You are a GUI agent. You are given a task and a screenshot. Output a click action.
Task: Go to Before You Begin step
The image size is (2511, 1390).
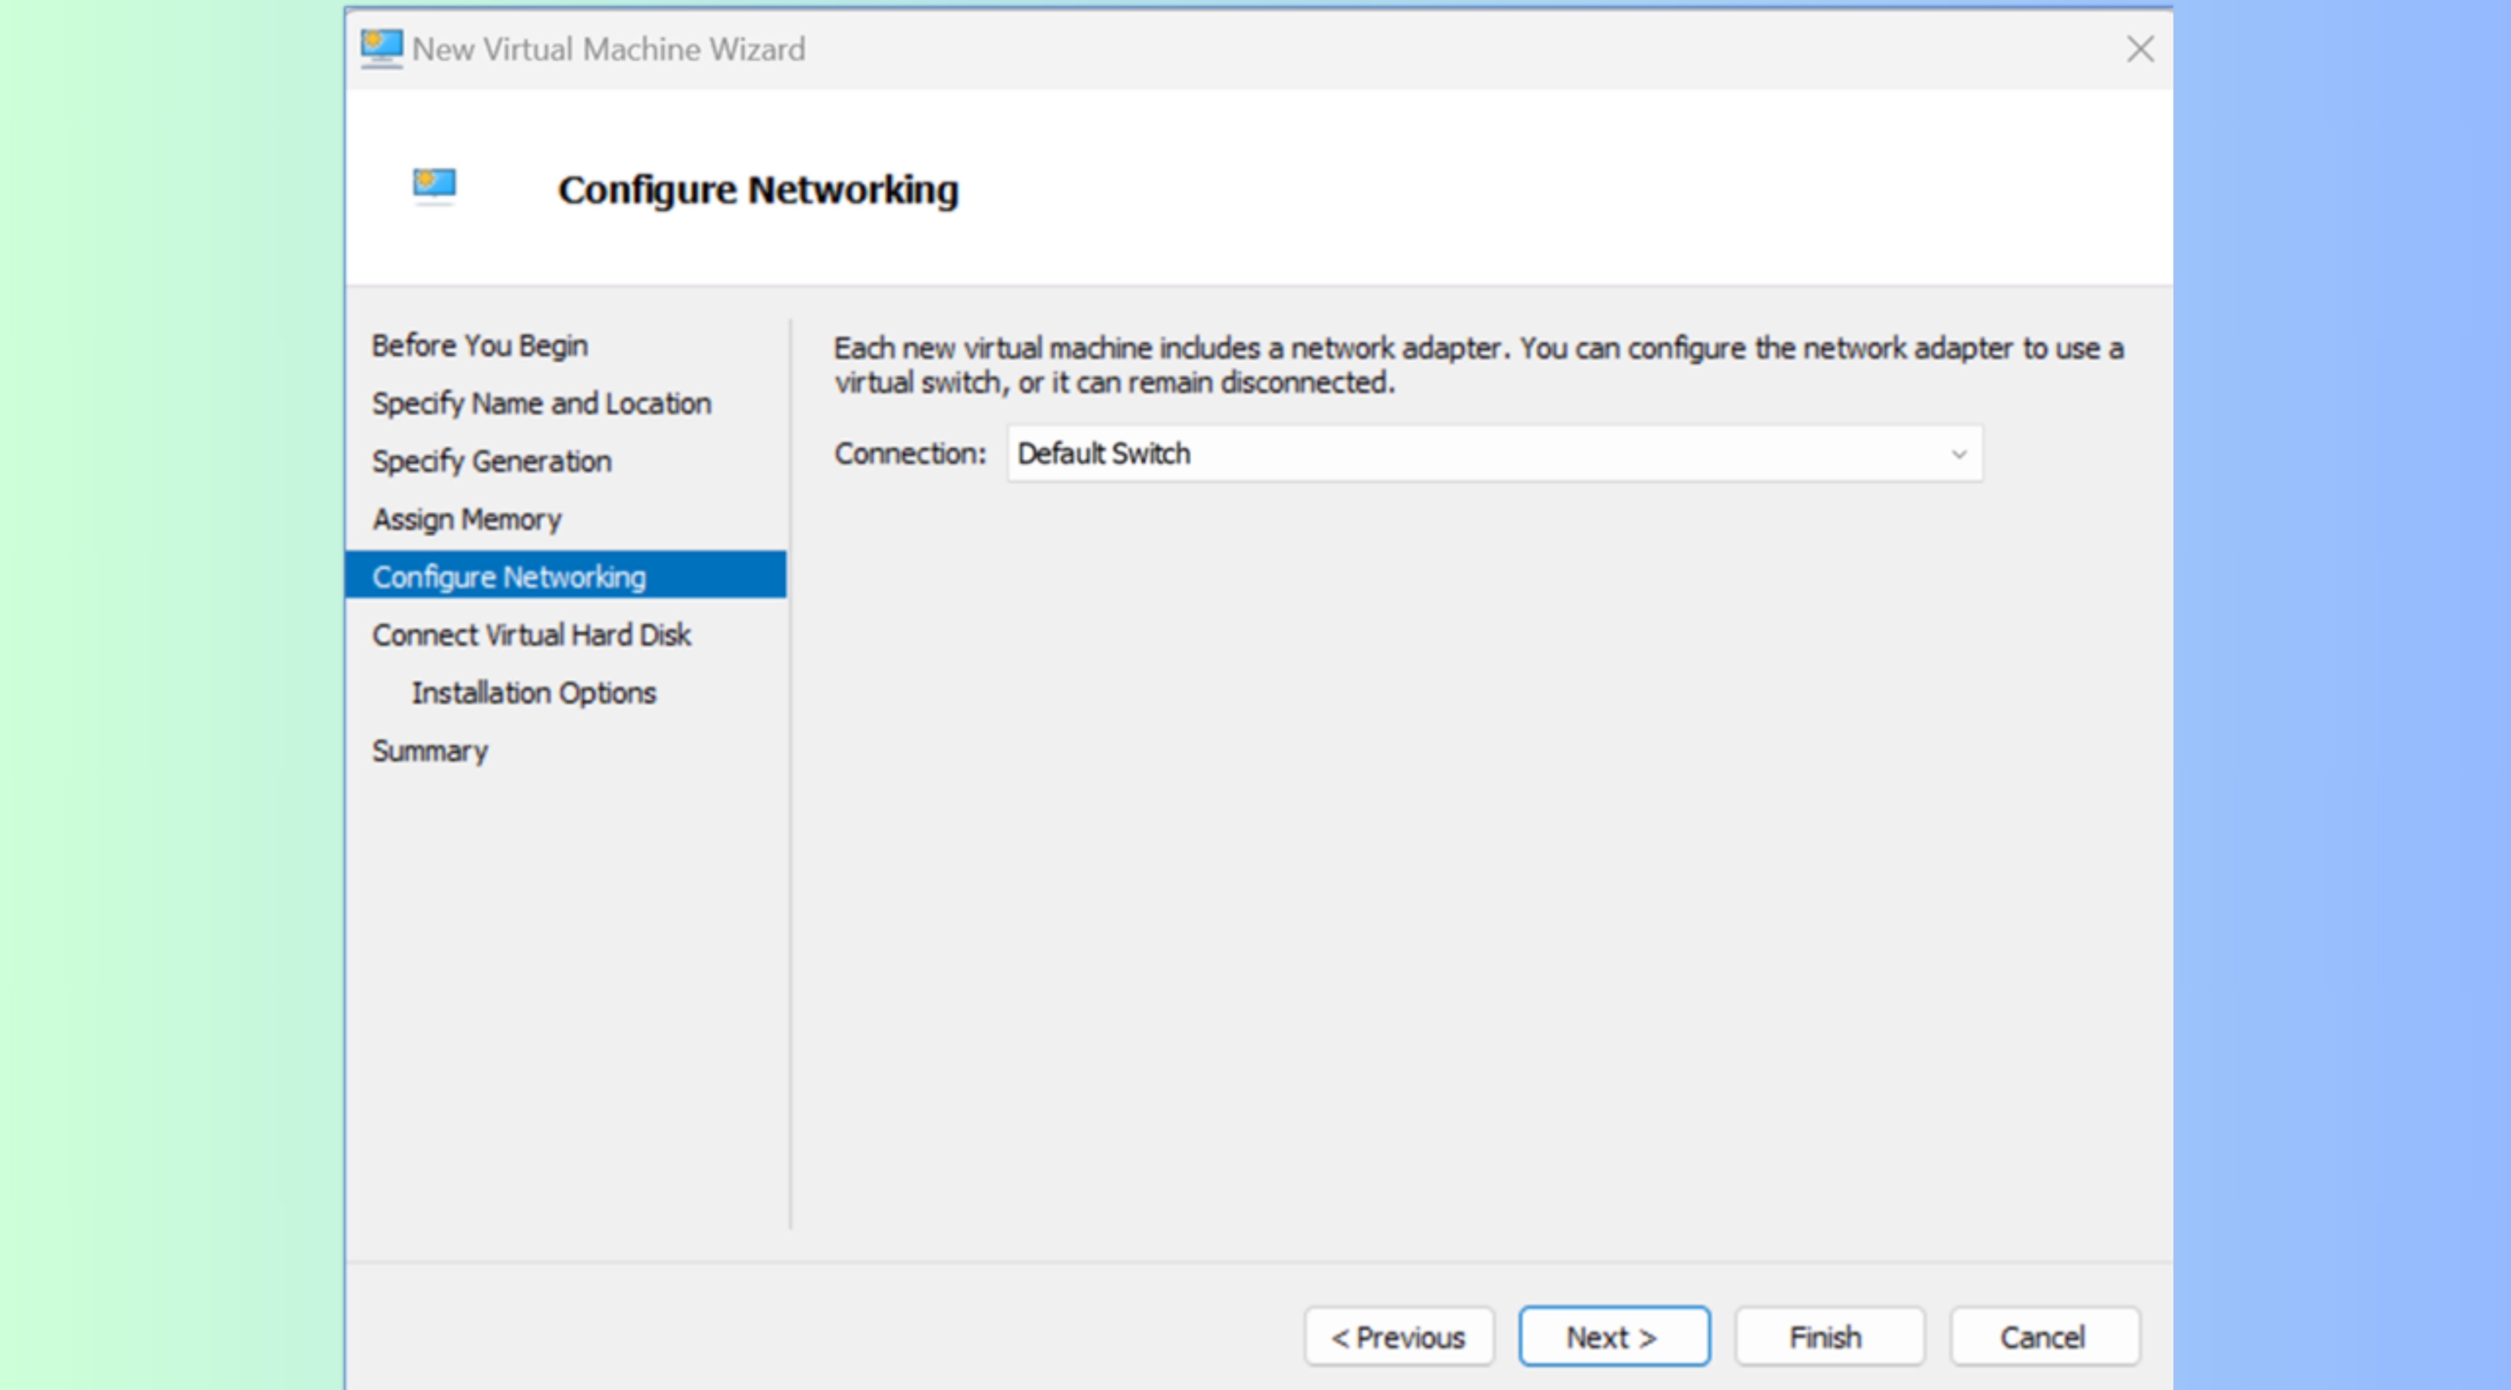(480, 345)
